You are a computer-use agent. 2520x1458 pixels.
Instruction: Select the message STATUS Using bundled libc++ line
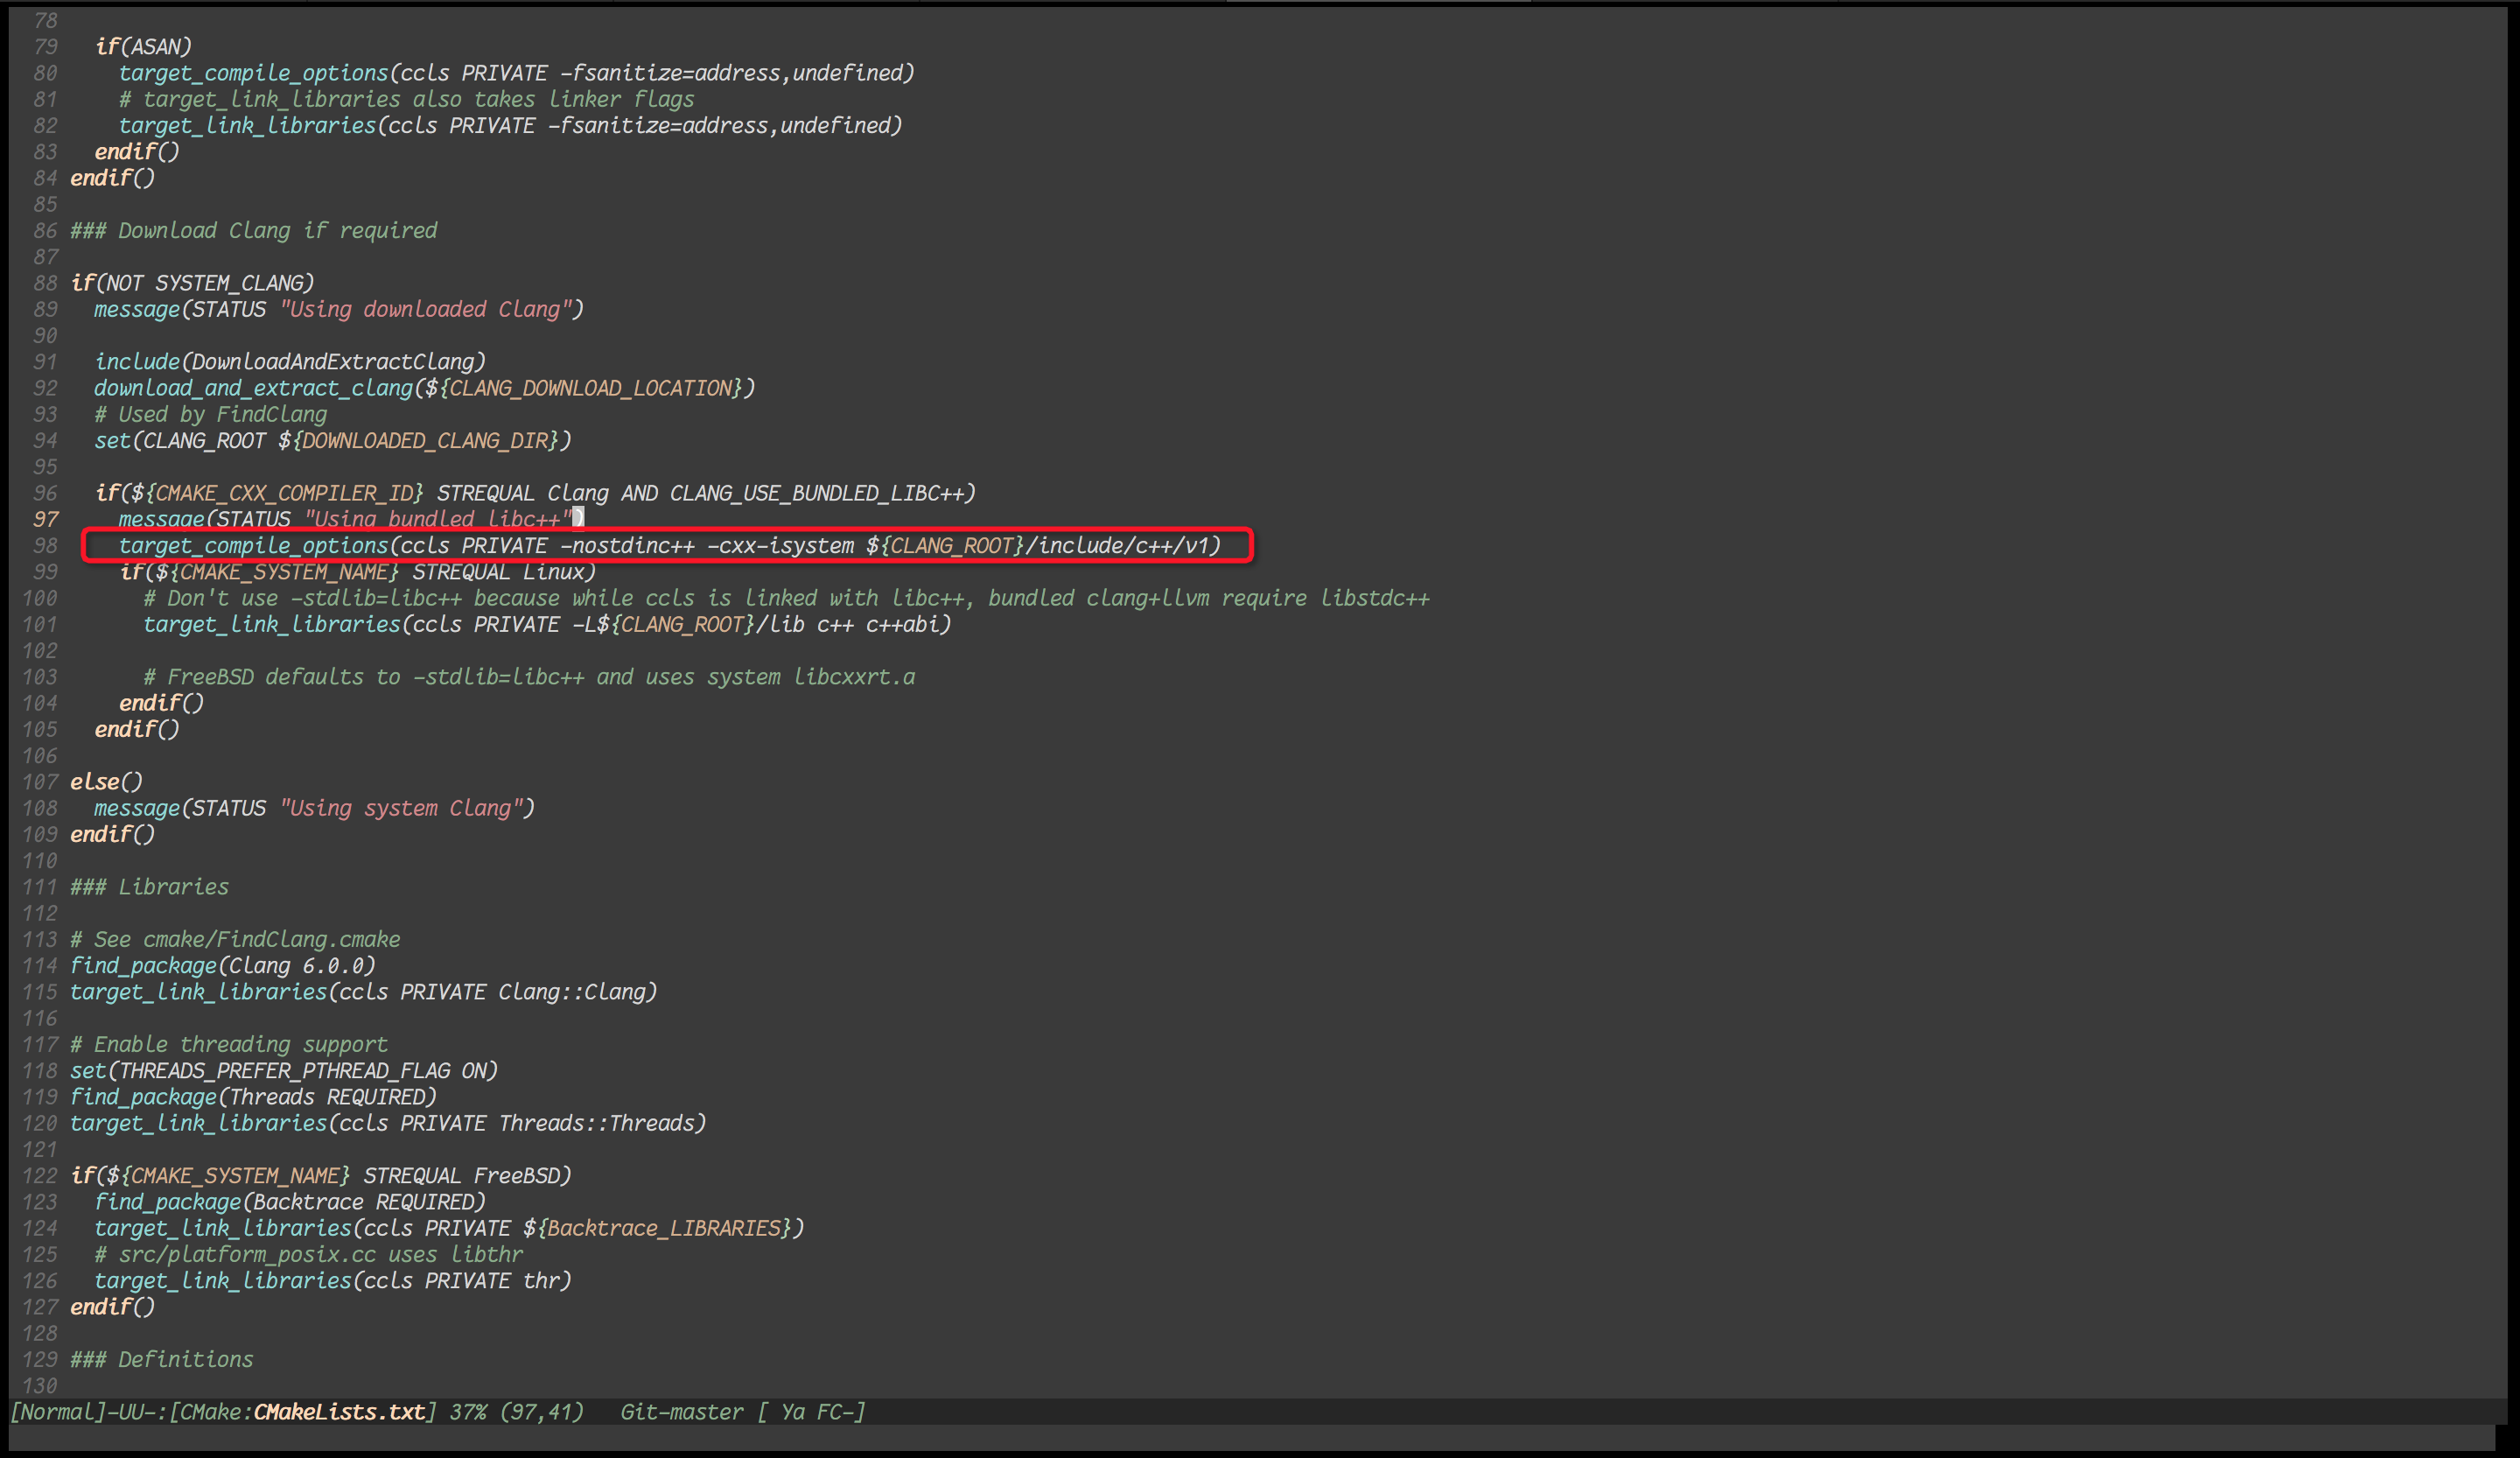point(340,519)
